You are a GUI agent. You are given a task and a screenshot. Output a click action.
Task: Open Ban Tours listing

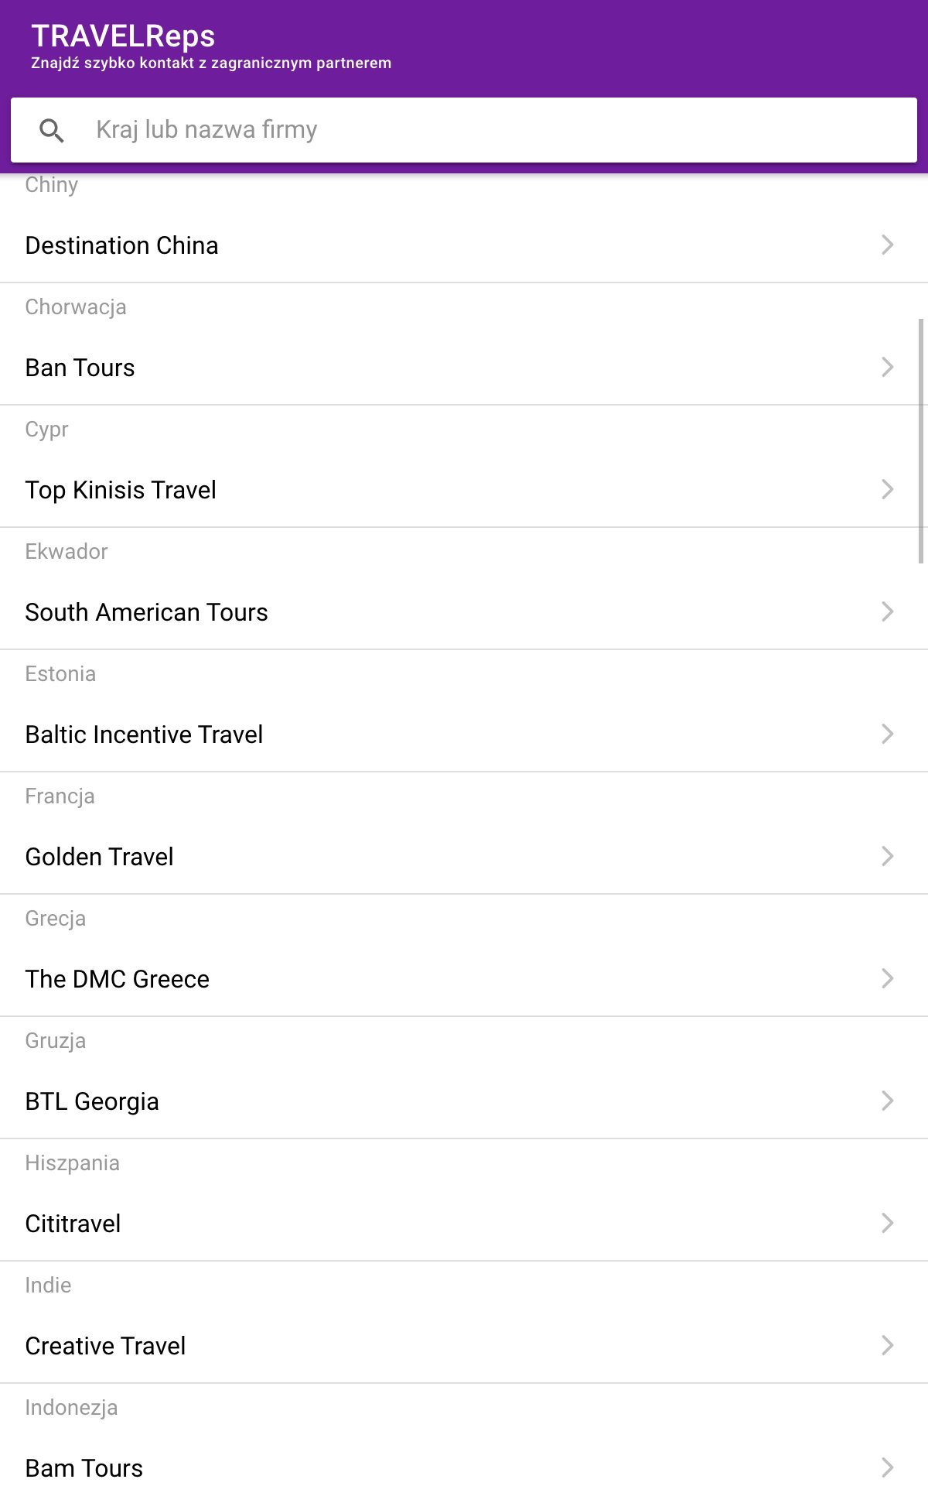pyautogui.click(x=464, y=368)
